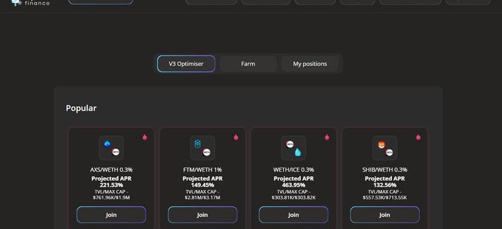Join the FTM/WETH 1% pool
502x229 pixels.
pos(203,215)
